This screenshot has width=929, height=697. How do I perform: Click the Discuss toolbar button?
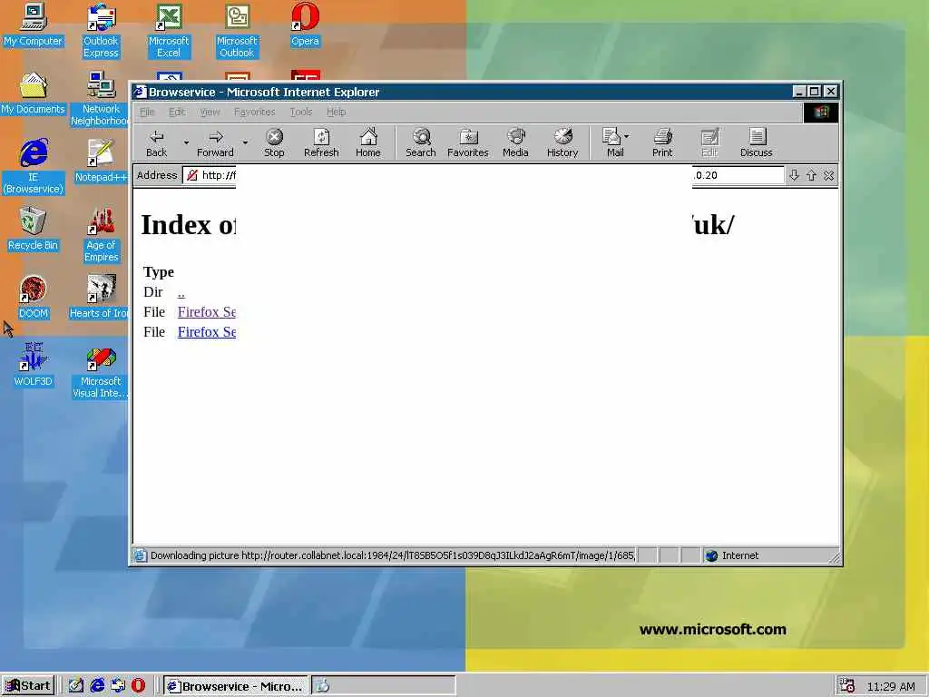pyautogui.click(x=756, y=143)
